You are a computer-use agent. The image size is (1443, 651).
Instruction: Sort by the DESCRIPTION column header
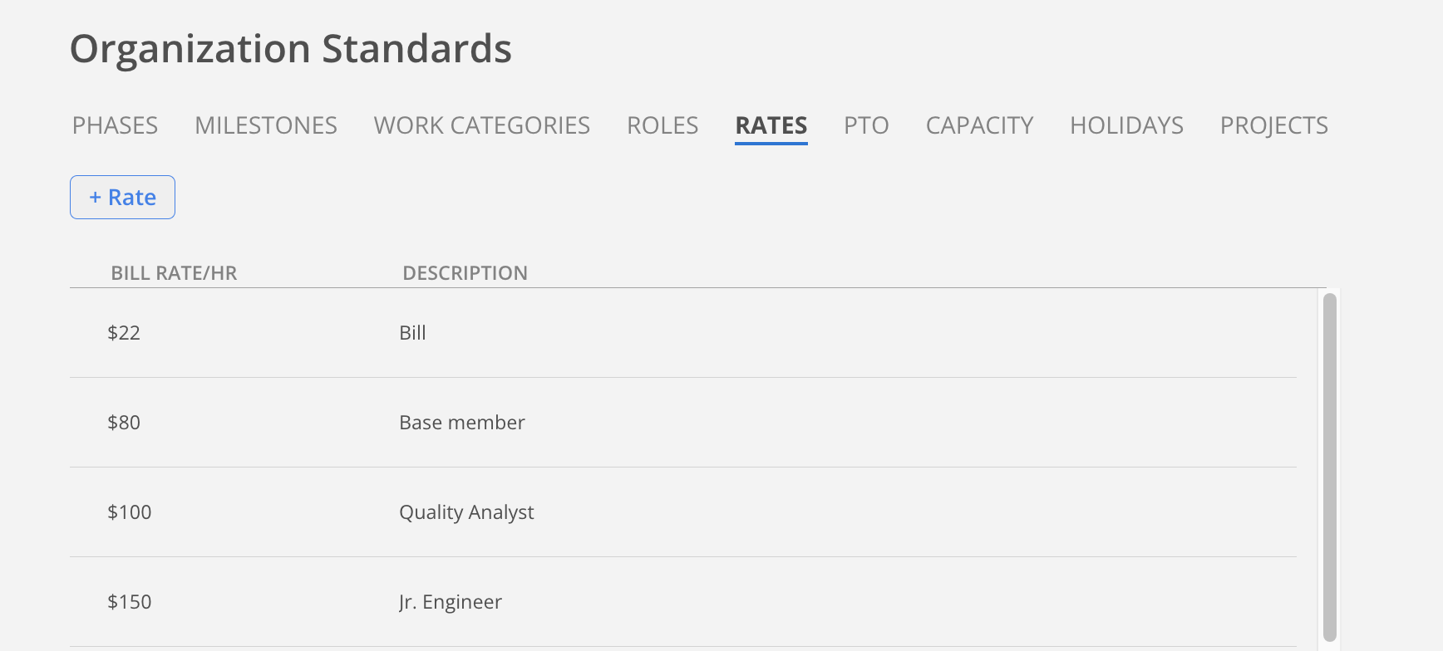tap(465, 272)
